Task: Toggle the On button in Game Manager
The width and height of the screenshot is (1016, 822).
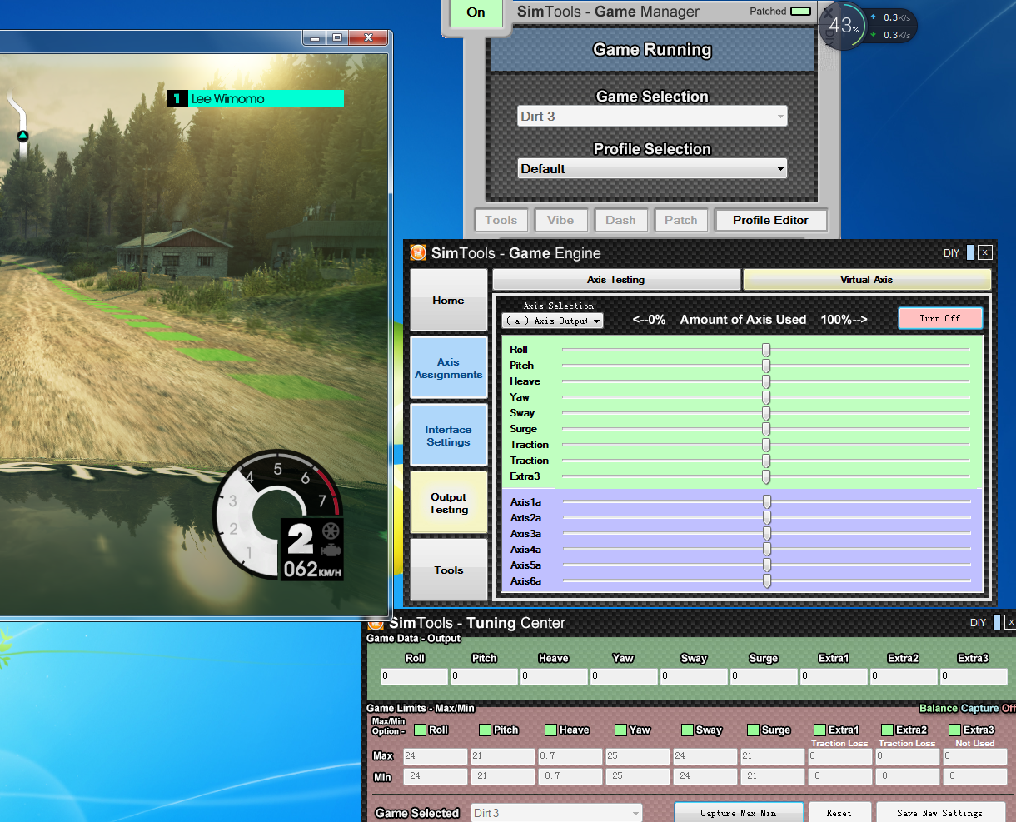Action: [476, 12]
